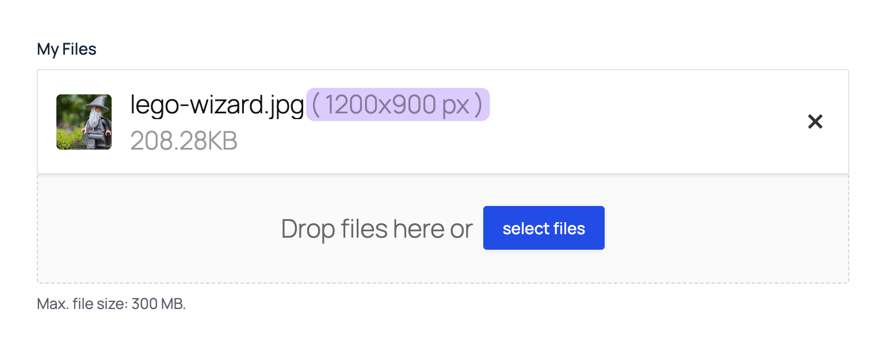Click the lego-wizard.jpg file name
The image size is (886, 351).
pyautogui.click(x=217, y=105)
